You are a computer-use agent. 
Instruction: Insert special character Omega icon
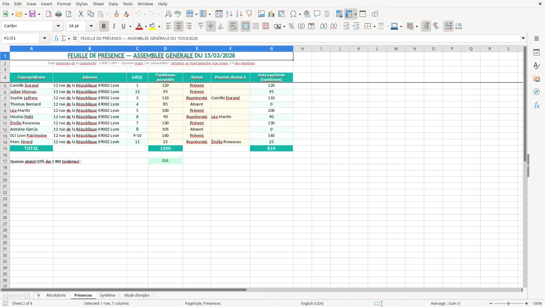coord(293,14)
